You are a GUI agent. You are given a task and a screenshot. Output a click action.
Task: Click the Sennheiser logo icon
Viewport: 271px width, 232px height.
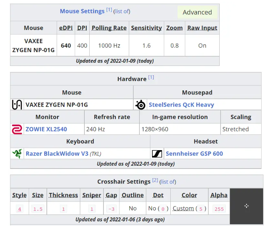(157, 153)
